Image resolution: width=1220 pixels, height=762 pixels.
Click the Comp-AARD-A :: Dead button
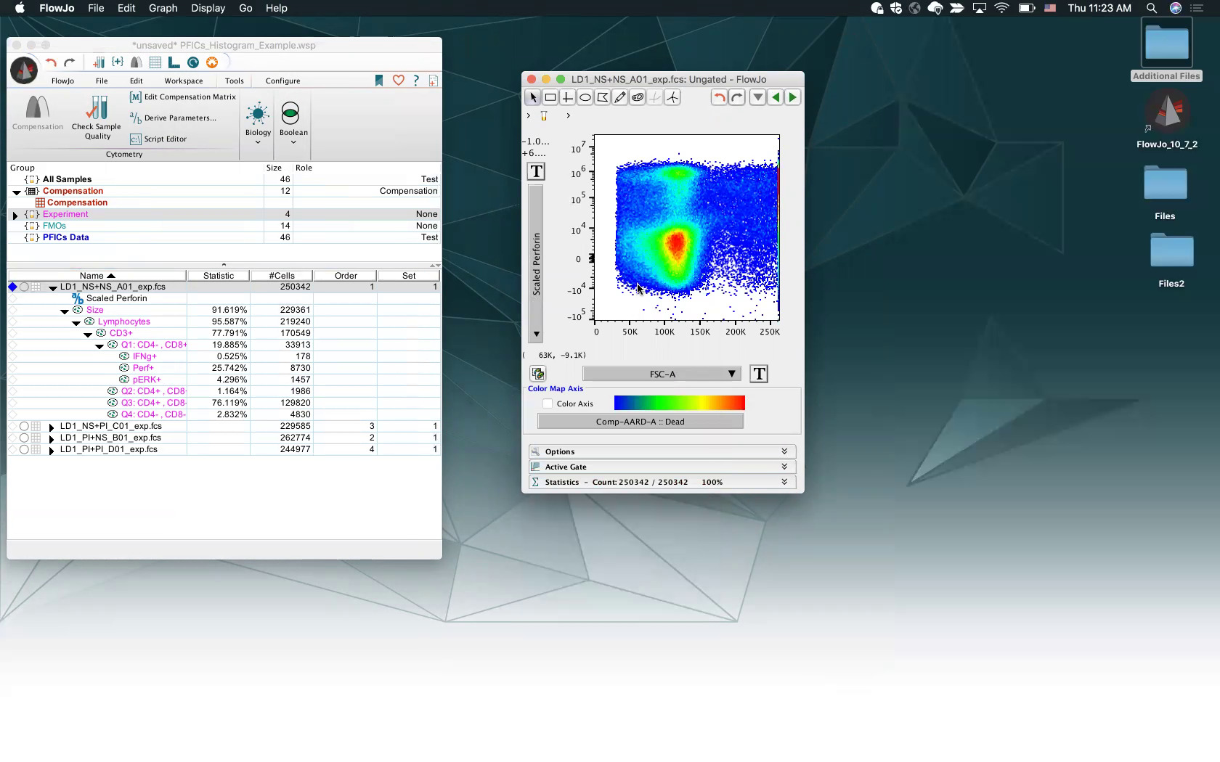coord(640,422)
